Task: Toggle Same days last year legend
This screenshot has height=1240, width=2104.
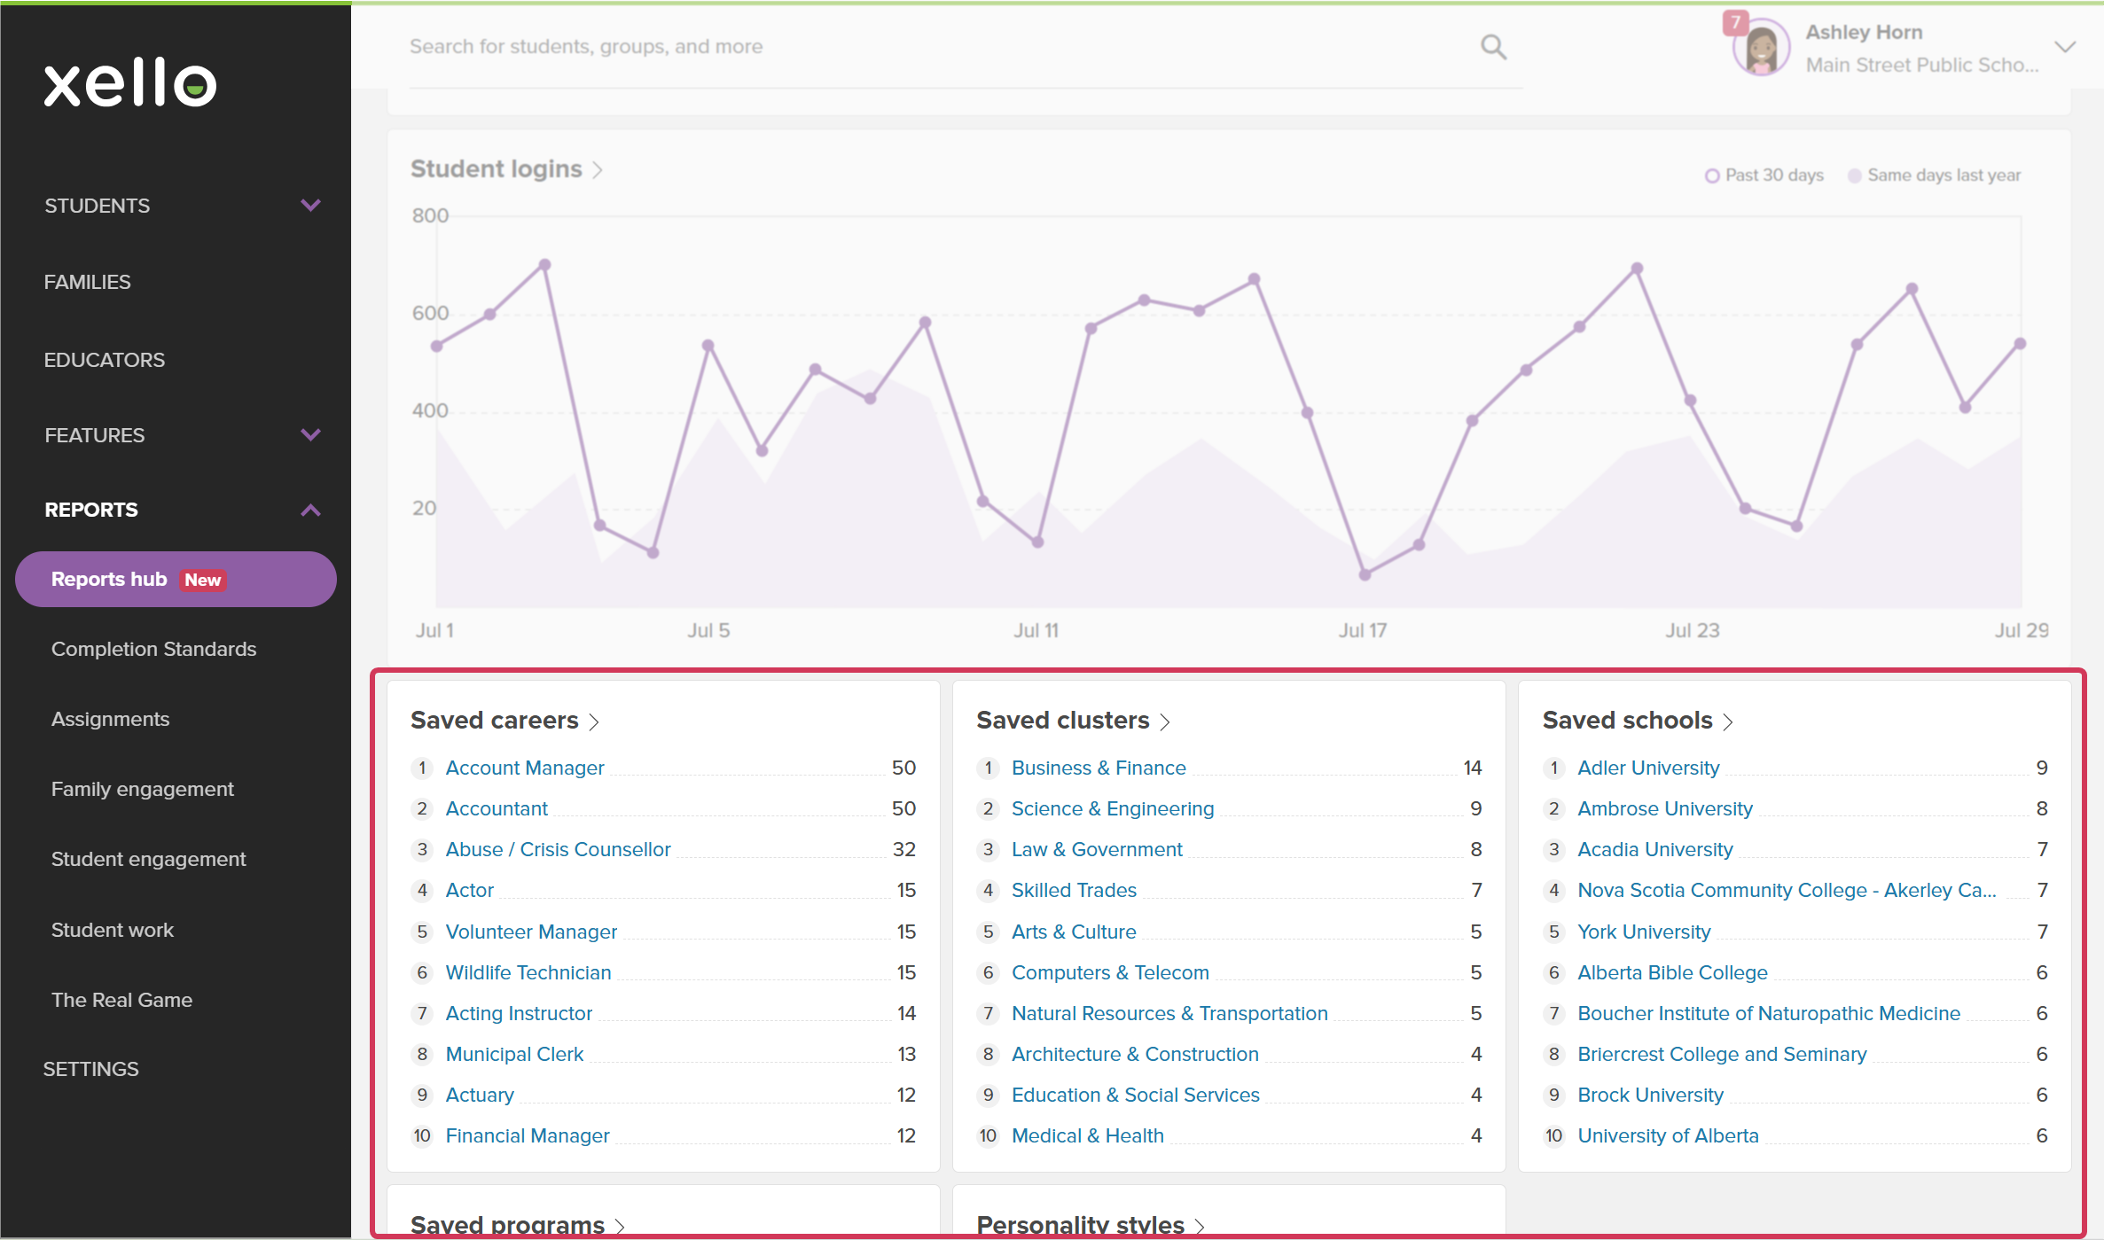Action: [1935, 175]
